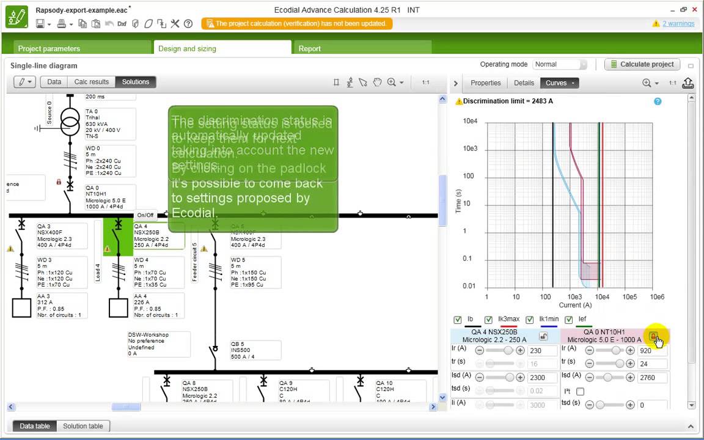704x440 pixels.
Task: Click the QA 4 Isd (A) value field 2300
Action: click(x=542, y=378)
